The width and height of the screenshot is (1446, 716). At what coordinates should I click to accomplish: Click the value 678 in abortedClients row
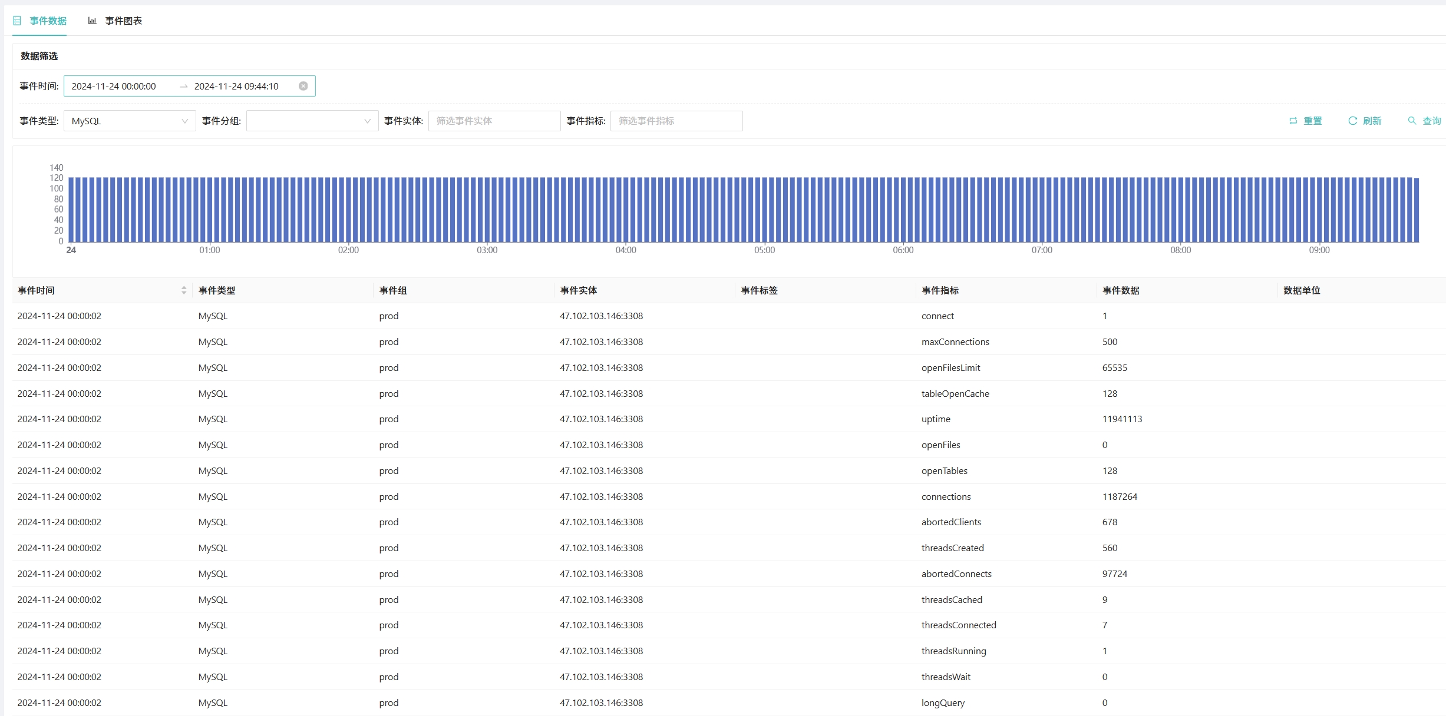[1110, 522]
